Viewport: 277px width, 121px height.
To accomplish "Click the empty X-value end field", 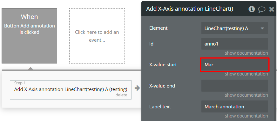I will coord(235,86).
